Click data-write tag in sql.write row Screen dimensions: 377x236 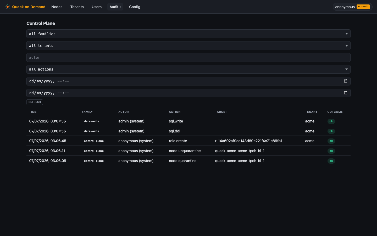(91, 121)
